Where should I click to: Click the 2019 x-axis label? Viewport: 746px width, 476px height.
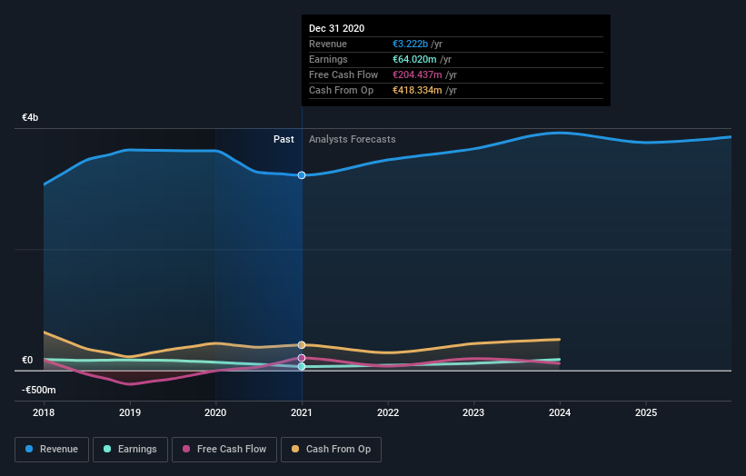pyautogui.click(x=130, y=412)
